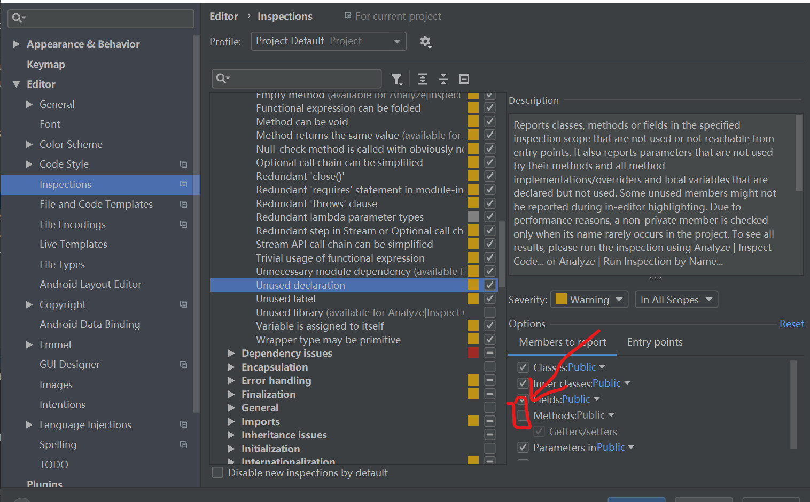Click red Dependency issues severity swatch

coord(473,353)
